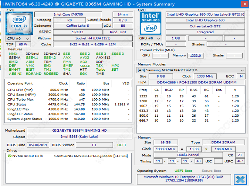Image resolution: width=250 pixels, height=187 pixels.
Task: Click the DDR4-2666 / PC4-21300 type field
Action: (x=197, y=82)
